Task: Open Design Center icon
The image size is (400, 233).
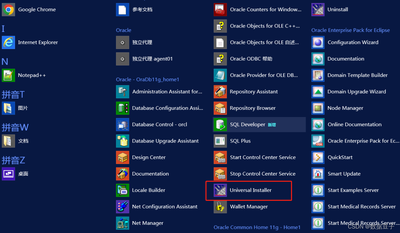Action: pyautogui.click(x=123, y=157)
